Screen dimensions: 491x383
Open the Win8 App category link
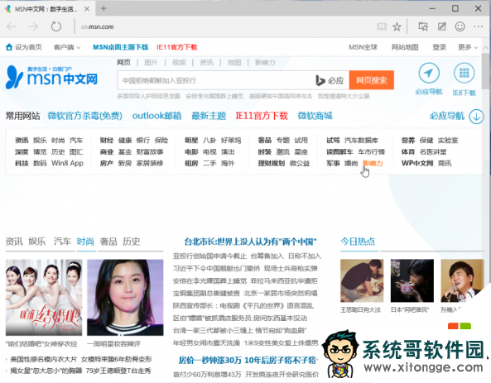click(67, 163)
